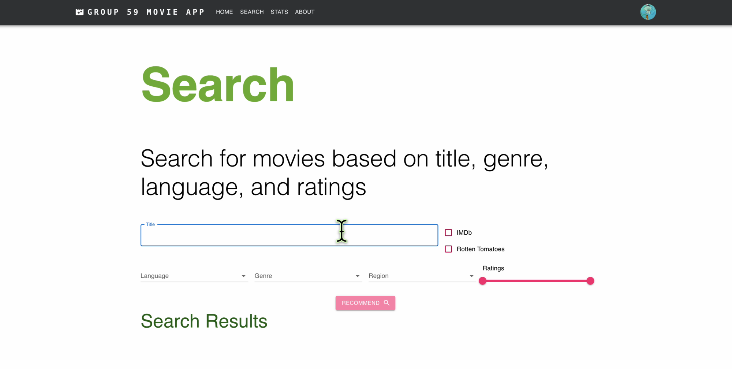Image resolution: width=732 pixels, height=369 pixels.
Task: Expand the Genre dropdown
Action: coord(308,276)
